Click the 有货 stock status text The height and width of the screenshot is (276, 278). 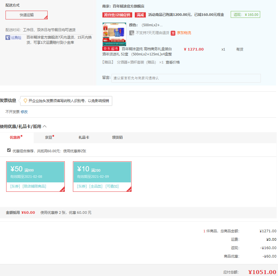click(x=240, y=49)
